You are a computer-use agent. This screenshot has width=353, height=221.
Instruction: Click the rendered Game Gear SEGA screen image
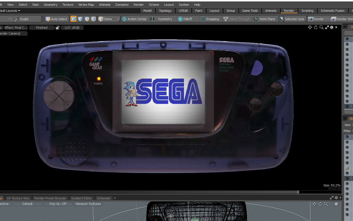pyautogui.click(x=163, y=92)
